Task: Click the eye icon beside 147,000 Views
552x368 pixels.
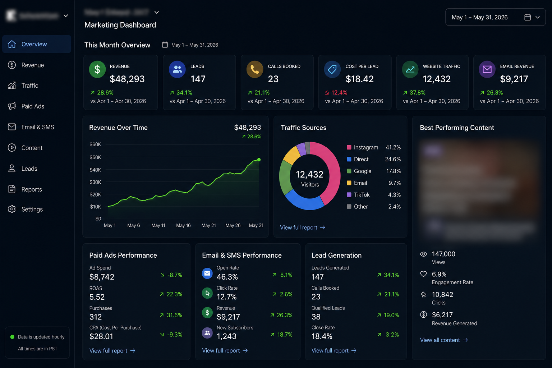Action: click(x=424, y=254)
